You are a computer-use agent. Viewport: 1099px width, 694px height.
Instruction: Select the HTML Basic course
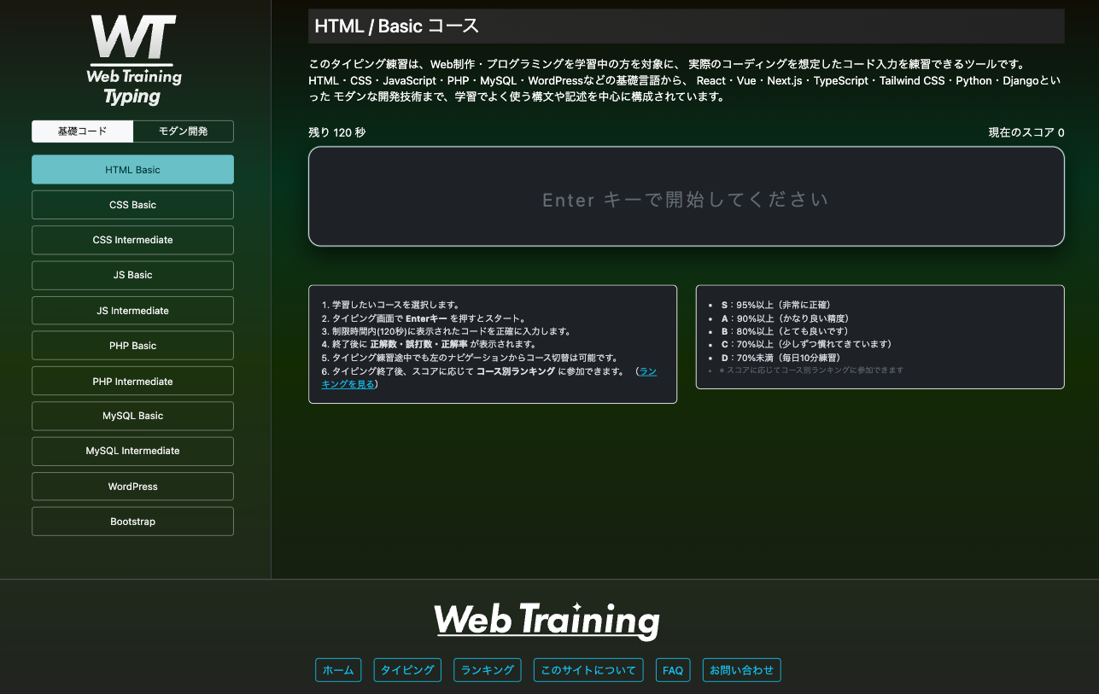pyautogui.click(x=132, y=170)
